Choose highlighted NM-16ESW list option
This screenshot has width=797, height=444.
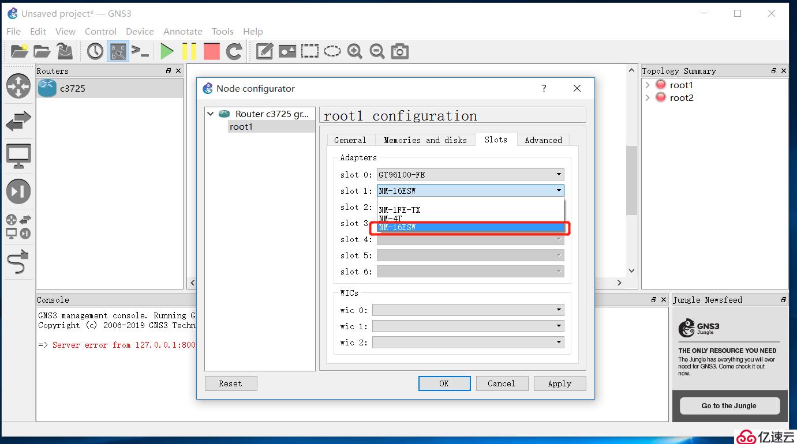pos(470,228)
